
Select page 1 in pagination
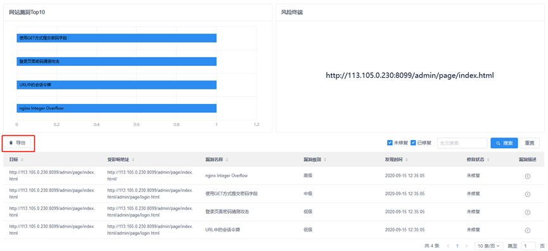(x=457, y=246)
